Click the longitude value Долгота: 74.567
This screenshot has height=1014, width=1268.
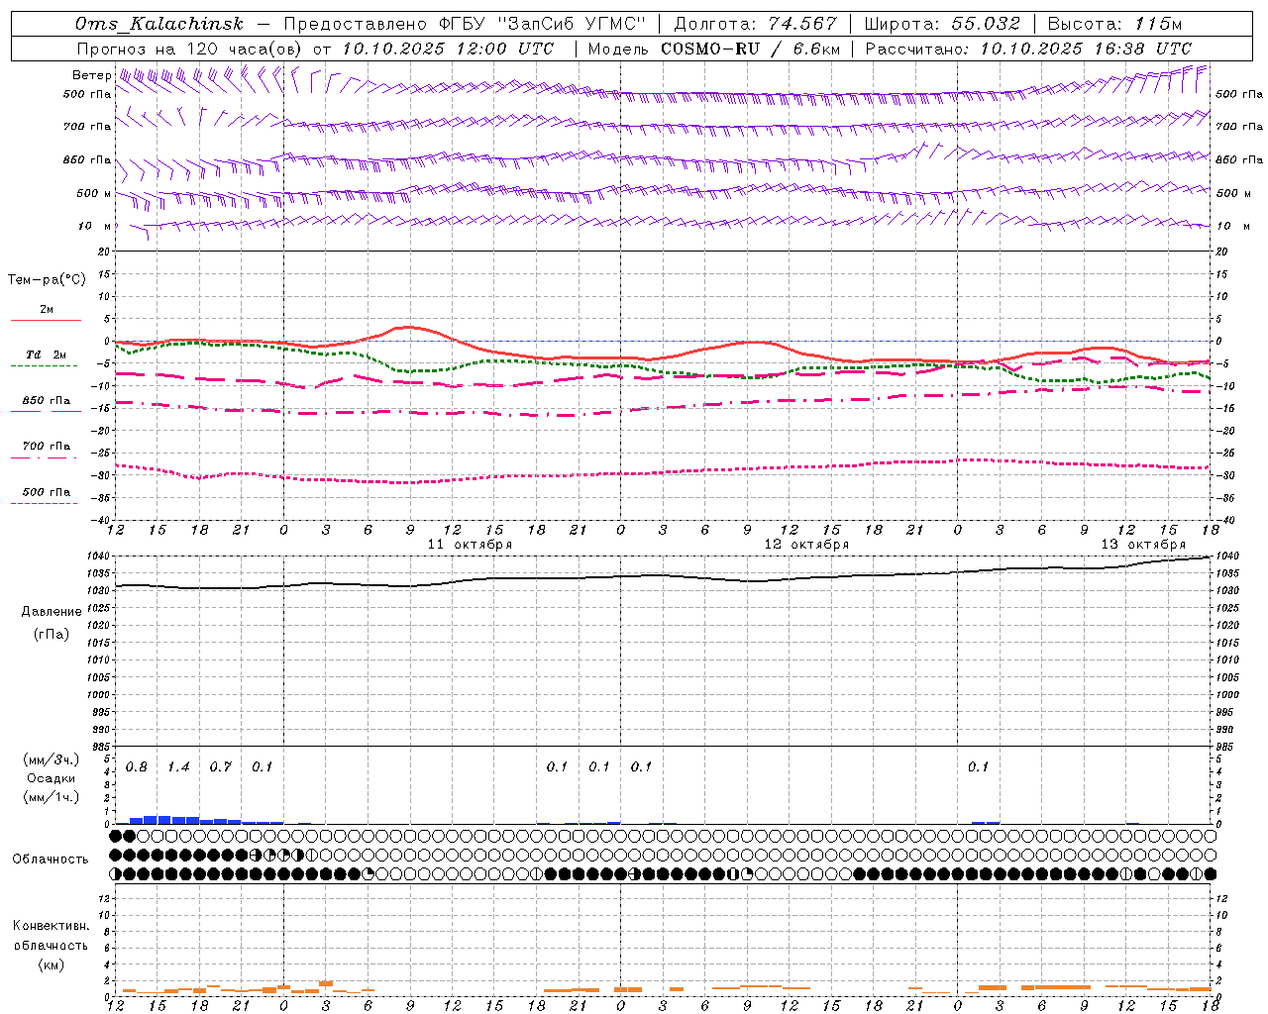click(755, 24)
